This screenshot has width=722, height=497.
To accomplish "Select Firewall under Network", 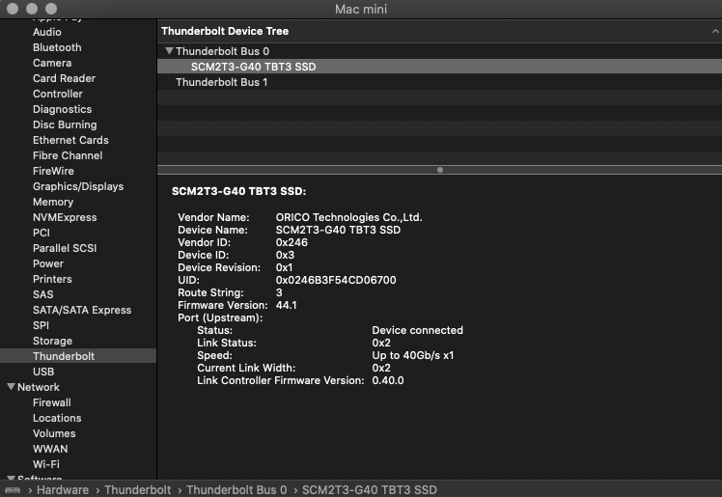I will coord(52,402).
